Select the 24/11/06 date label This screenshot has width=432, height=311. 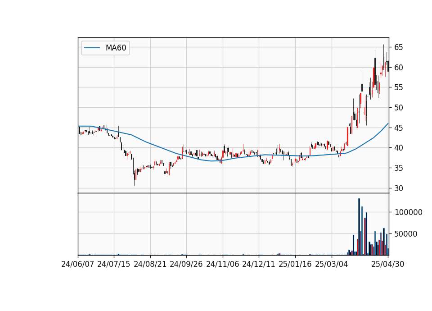click(x=223, y=264)
